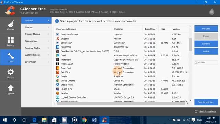Select the Tools wrench icon
Viewport: 220px width, 124px height.
tap(11, 56)
